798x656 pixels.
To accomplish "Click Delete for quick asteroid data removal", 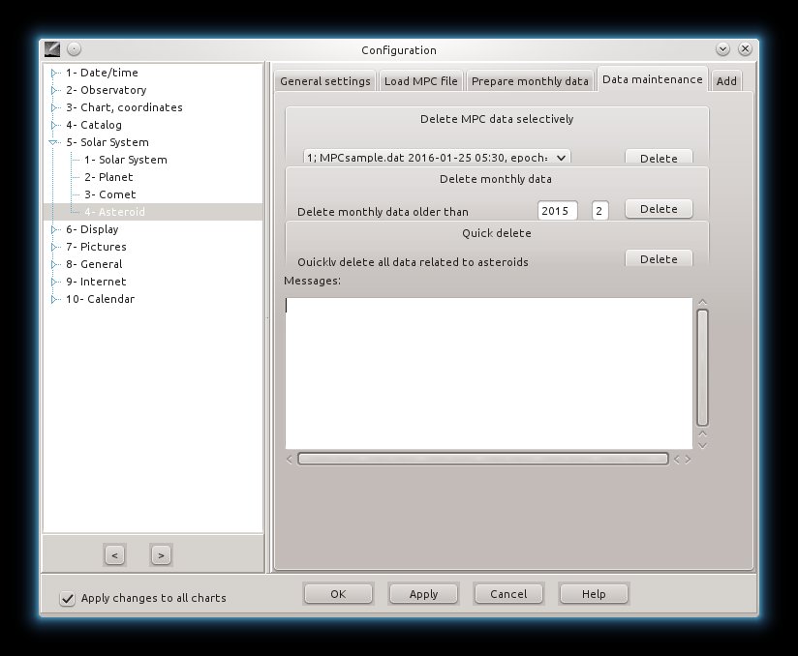I will pos(659,258).
